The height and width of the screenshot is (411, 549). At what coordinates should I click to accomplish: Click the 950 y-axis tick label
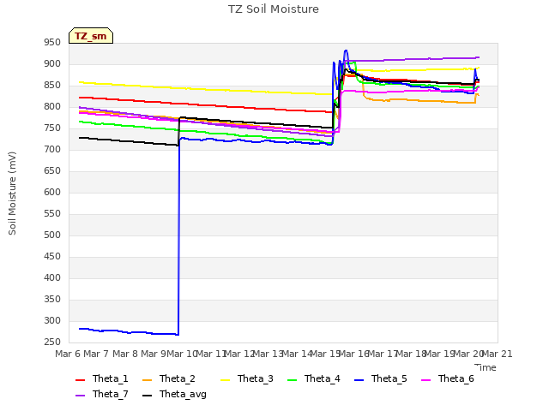(52, 43)
